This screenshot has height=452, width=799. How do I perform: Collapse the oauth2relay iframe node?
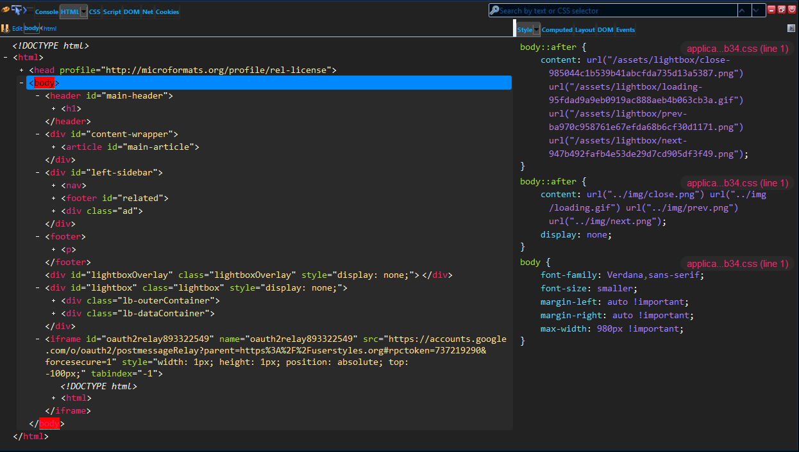coord(38,339)
